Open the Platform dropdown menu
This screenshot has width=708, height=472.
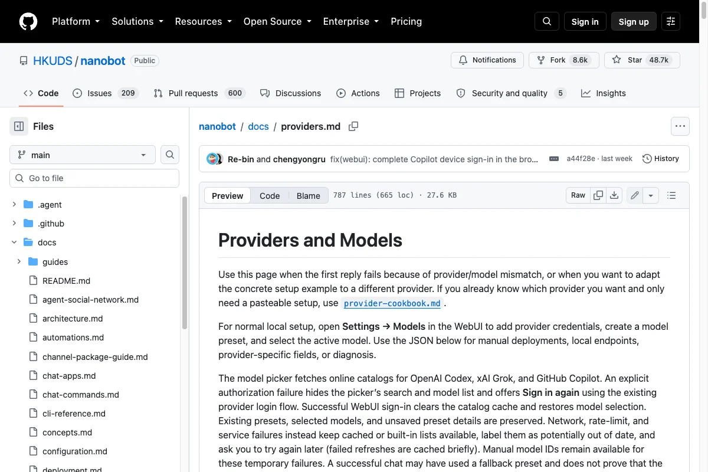(76, 21)
